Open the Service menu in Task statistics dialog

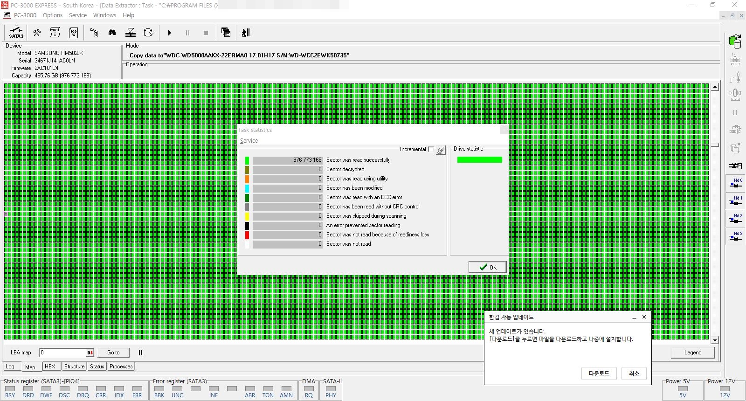coord(249,141)
